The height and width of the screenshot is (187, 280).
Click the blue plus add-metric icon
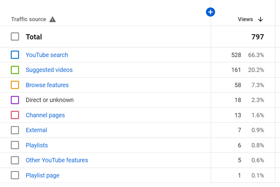click(210, 12)
